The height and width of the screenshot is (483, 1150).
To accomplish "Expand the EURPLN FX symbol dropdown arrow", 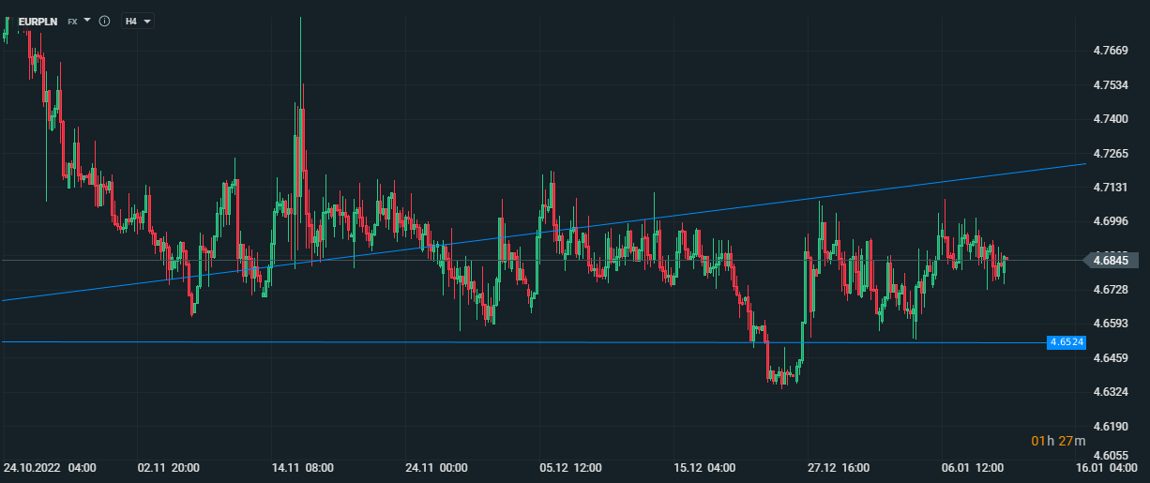I will [x=87, y=20].
